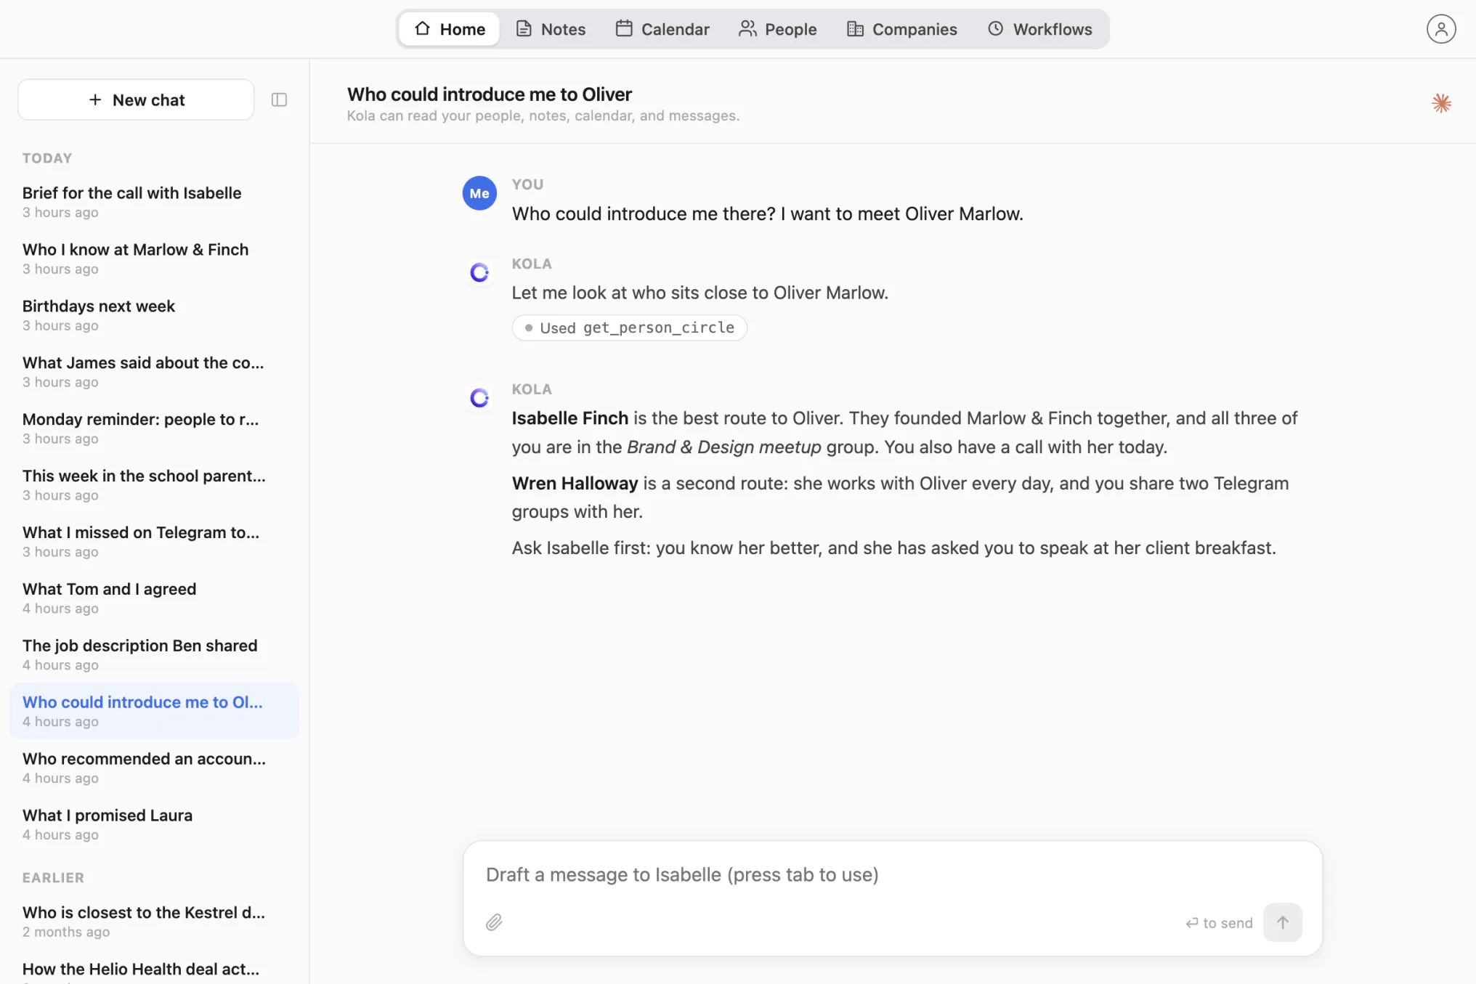Select 'The job description Ben shared' chat
The width and height of the screenshot is (1476, 984).
[x=154, y=654]
